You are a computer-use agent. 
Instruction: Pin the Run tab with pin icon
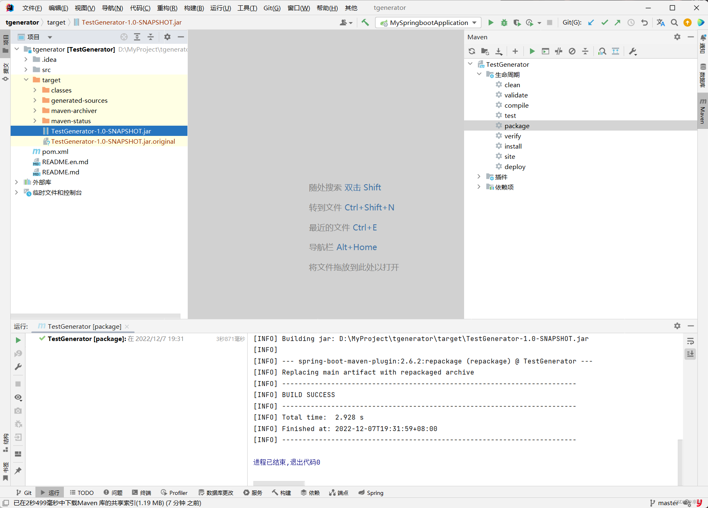tap(18, 471)
